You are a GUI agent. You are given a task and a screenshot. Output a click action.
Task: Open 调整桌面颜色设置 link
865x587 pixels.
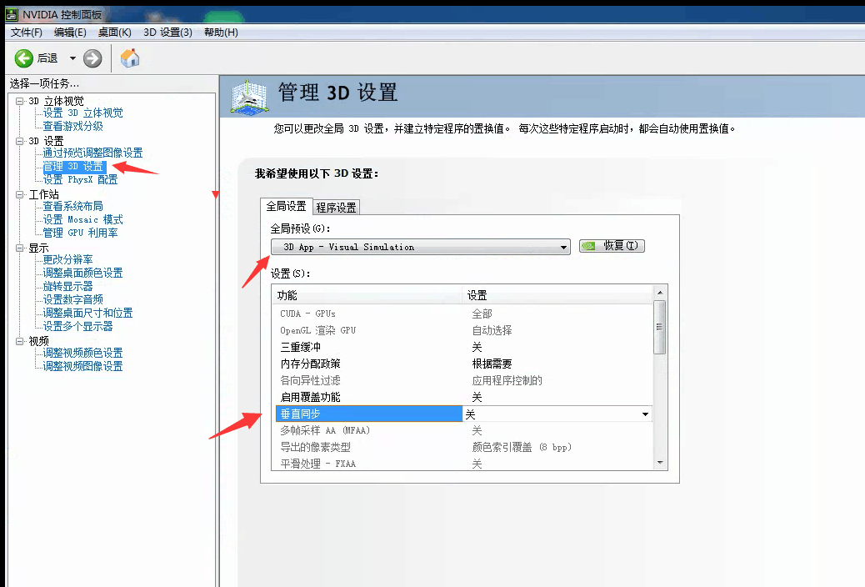pos(82,273)
